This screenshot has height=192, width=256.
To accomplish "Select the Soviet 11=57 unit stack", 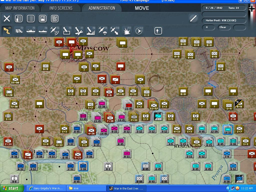I will click(153, 105).
